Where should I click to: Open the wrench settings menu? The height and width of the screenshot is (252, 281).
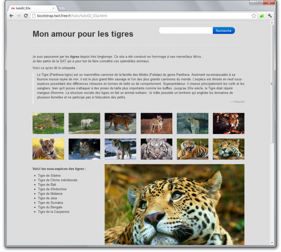[270, 16]
